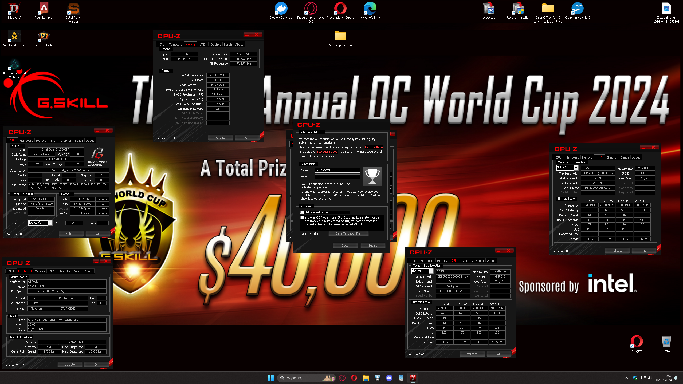Image resolution: width=683 pixels, height=384 pixels.
Task: Click BIOS date value 12/28/2023
Action: pyautogui.click(x=67, y=329)
